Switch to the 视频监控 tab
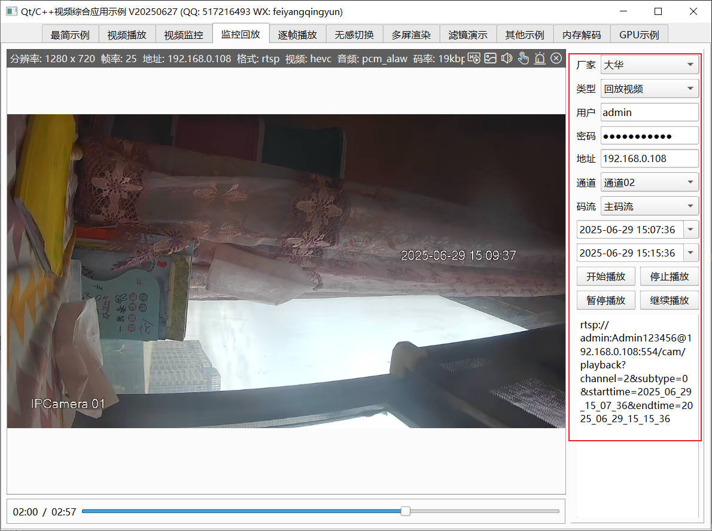This screenshot has height=531, width=712. pos(184,35)
